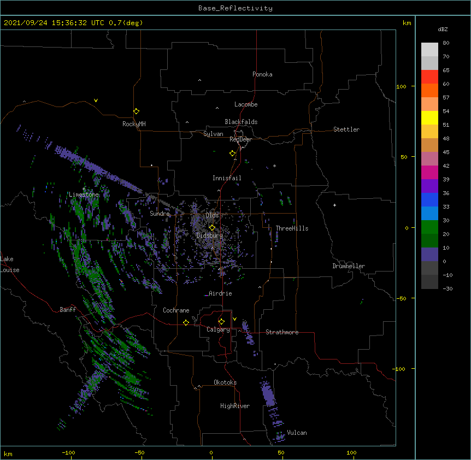Image resolution: width=471 pixels, height=460 pixels.
Task: Select the light gray 80–70 dBZ swatch
Action: tap(429, 49)
